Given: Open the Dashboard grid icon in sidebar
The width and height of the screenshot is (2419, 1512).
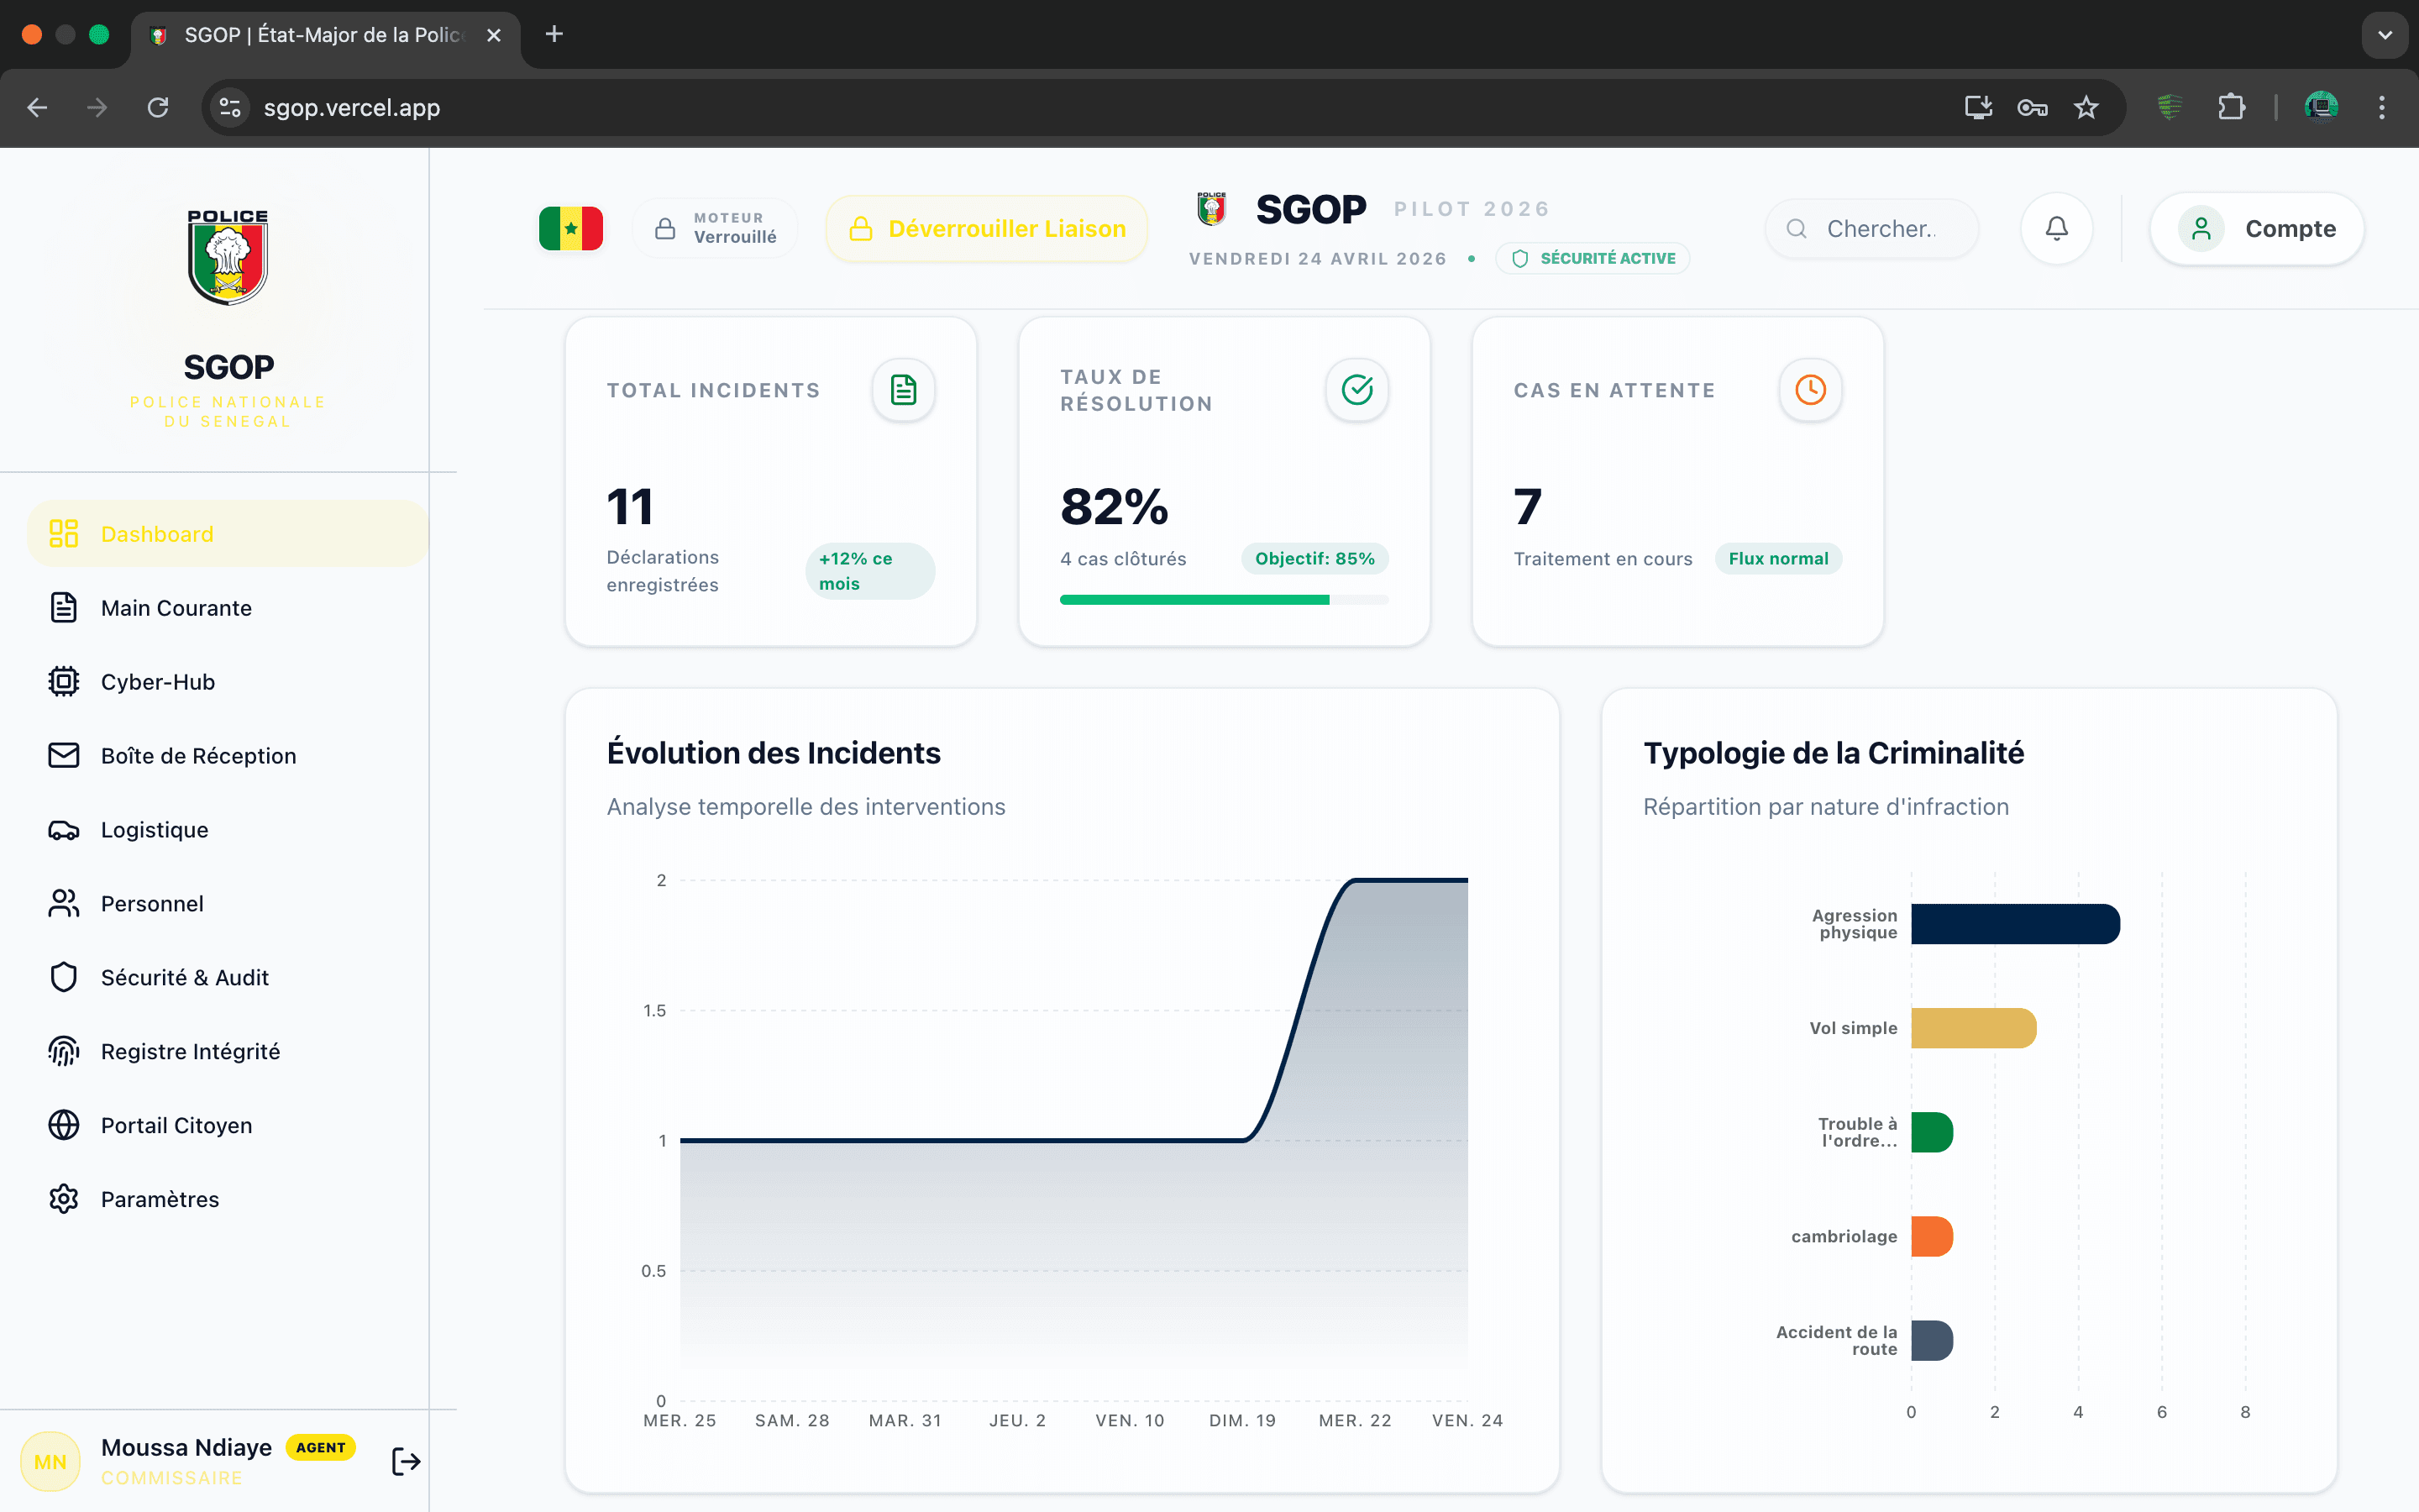Looking at the screenshot, I should 63,534.
